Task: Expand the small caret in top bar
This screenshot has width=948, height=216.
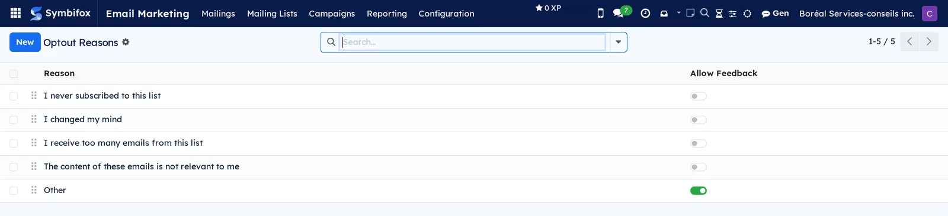Action: pyautogui.click(x=678, y=12)
